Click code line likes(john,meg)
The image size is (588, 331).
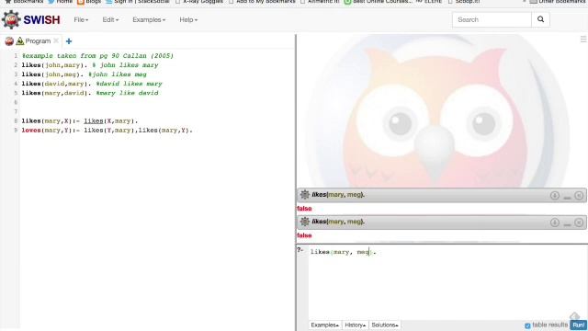(84, 74)
